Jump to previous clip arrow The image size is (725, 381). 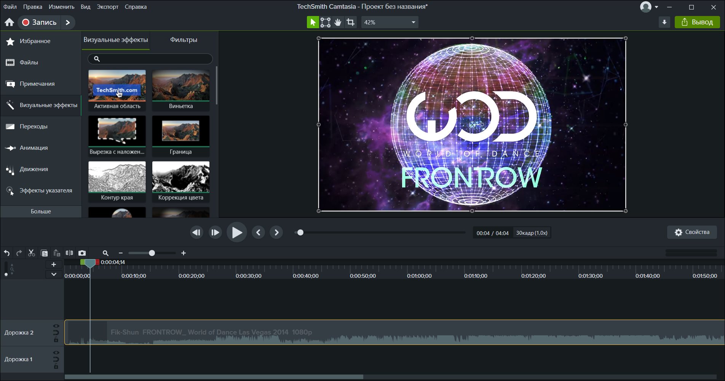(258, 232)
